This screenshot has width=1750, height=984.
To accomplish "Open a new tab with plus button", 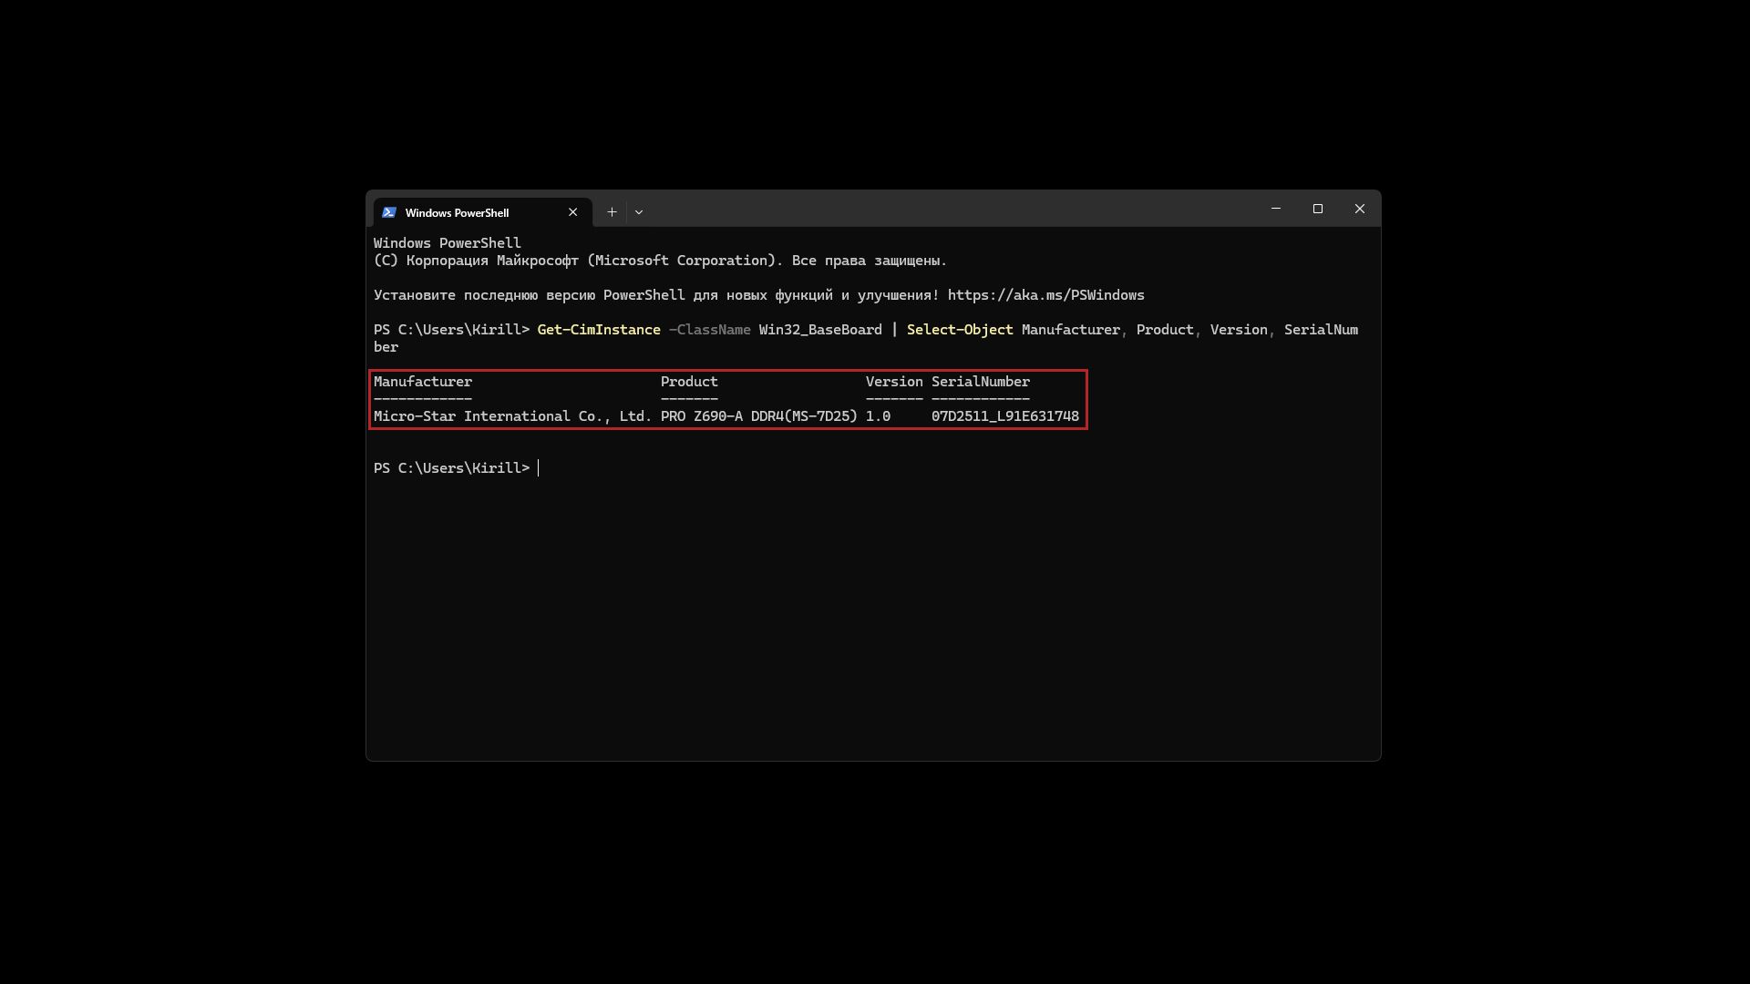I will click(612, 212).
